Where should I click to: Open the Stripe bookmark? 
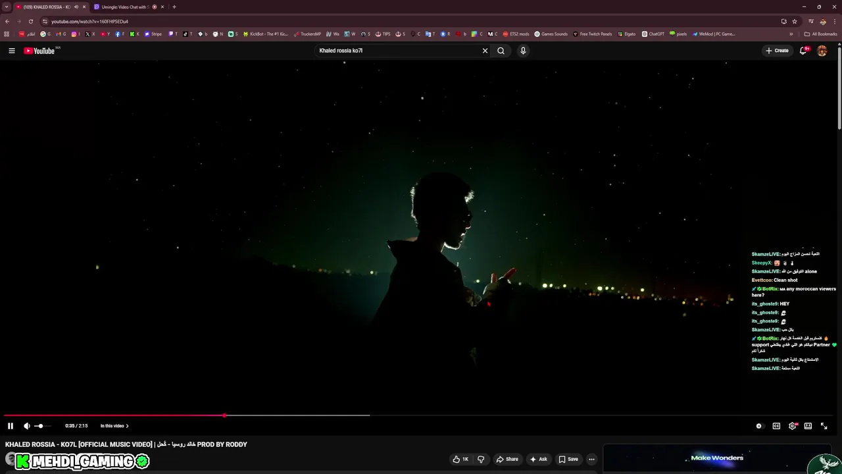click(x=153, y=34)
